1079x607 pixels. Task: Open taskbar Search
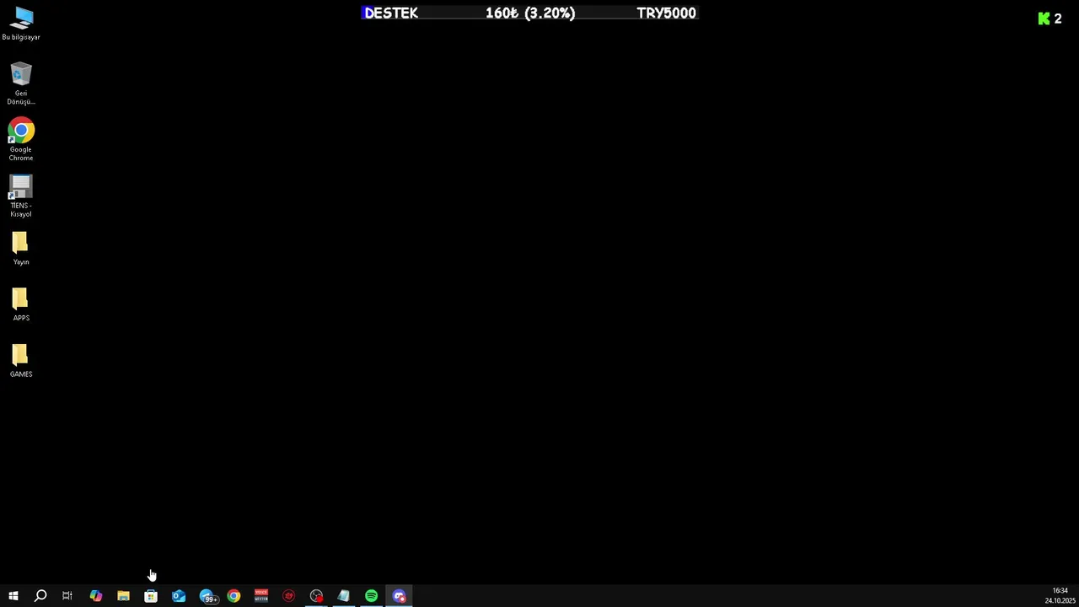click(x=40, y=596)
